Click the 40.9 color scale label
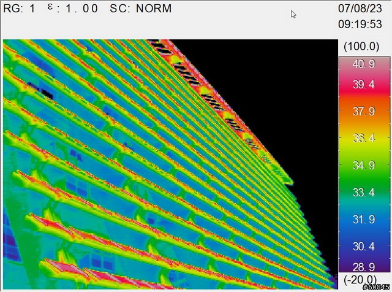 [x=364, y=64]
